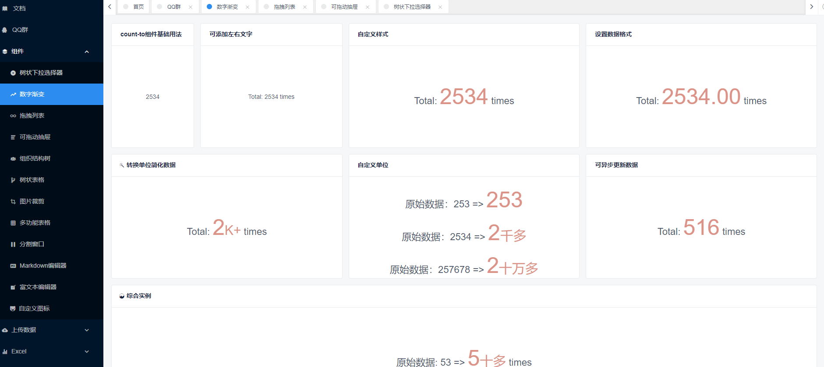Close the 可拖动抽屉 tab
Viewport: 824px width, 367px height.
(x=368, y=7)
